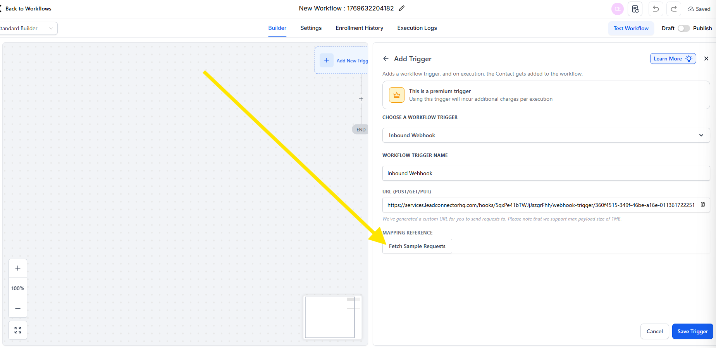
Task: Click the Save Trigger button
Action: [692, 331]
